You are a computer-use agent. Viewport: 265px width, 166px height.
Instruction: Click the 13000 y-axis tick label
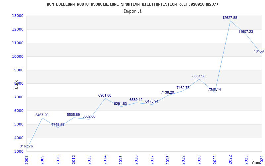coord(18,16)
